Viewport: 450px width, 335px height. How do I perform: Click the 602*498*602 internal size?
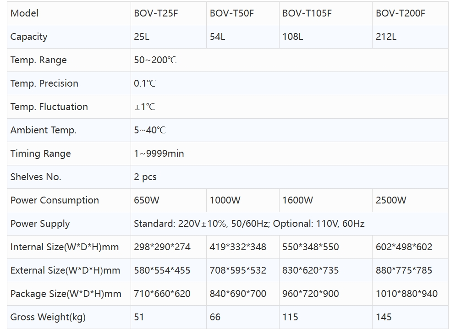(x=404, y=247)
